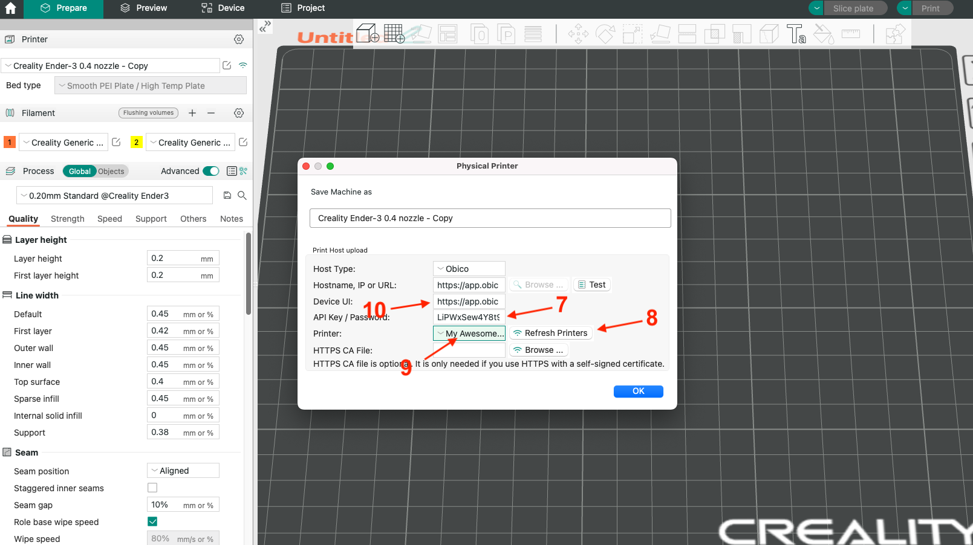This screenshot has height=545, width=973.
Task: Open Printer settings gear icon
Action: [239, 39]
